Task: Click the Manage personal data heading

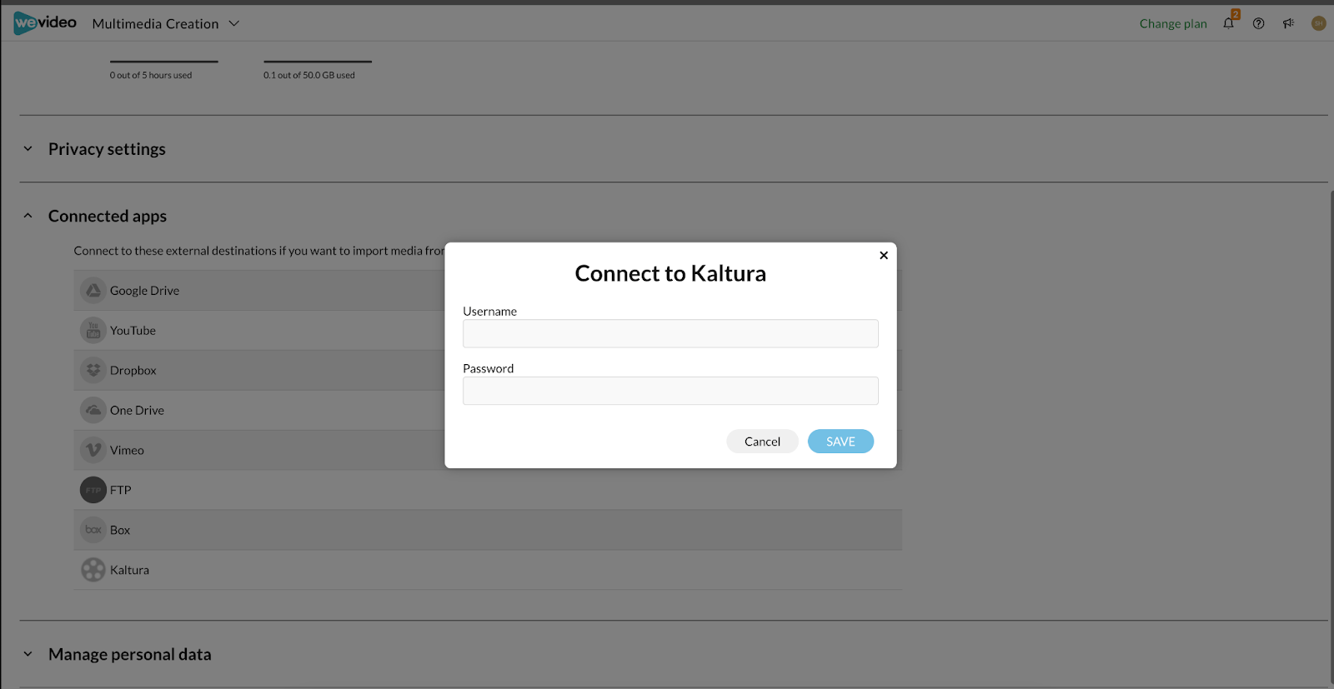Action: click(130, 655)
